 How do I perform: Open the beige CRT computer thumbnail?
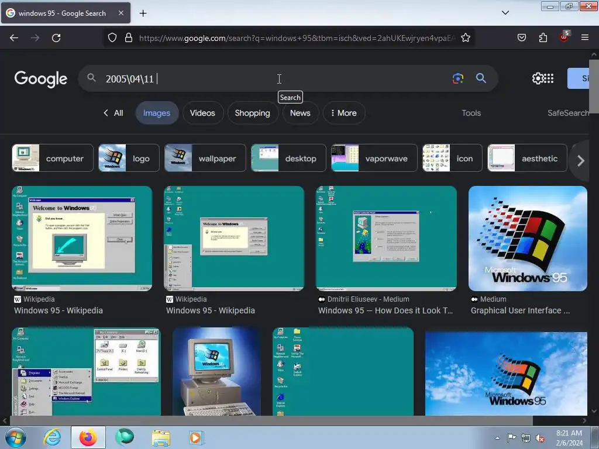(x=216, y=371)
